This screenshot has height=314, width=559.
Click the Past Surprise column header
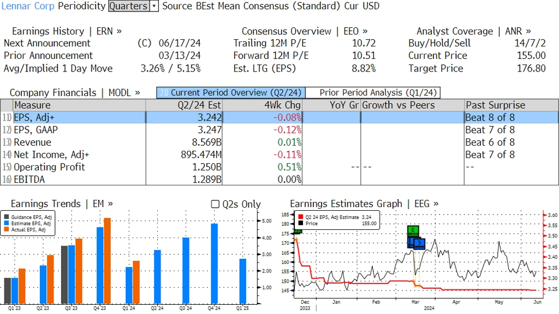coord(511,105)
